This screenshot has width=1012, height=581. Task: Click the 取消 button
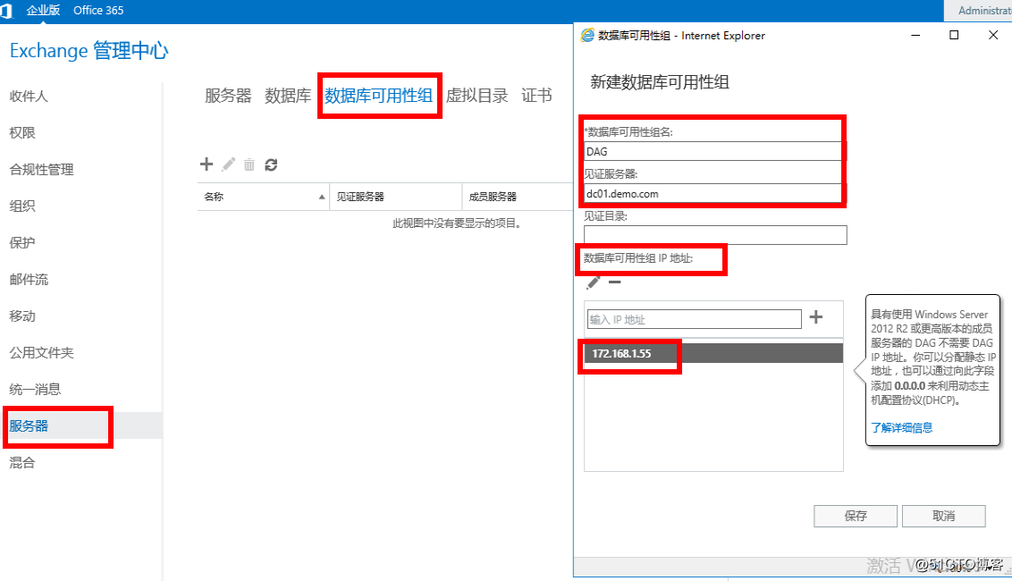943,516
